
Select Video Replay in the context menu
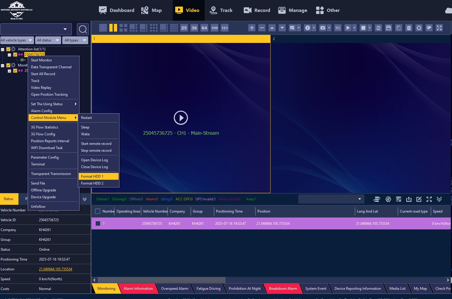click(41, 88)
